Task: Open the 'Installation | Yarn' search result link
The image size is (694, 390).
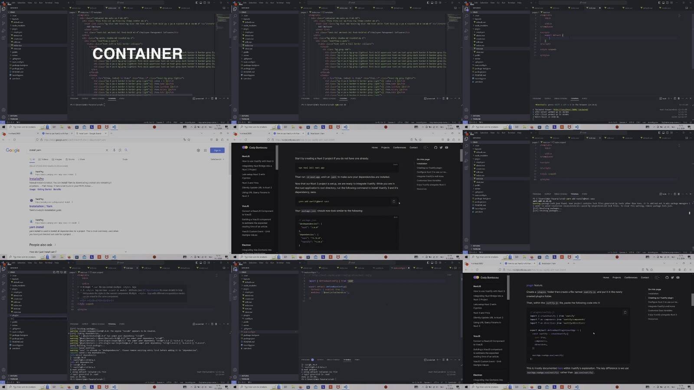Action: [x=41, y=206]
